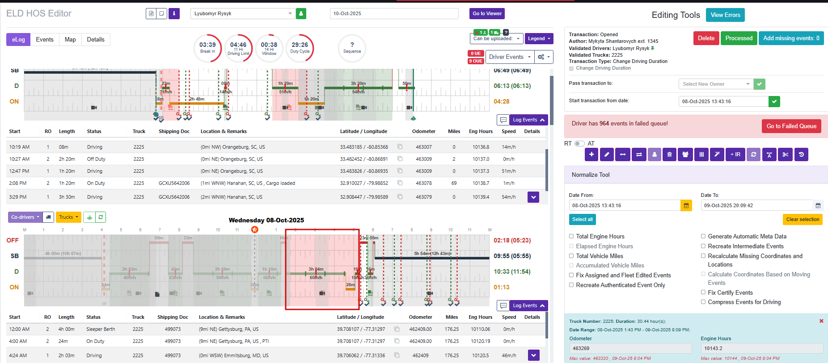The image size is (828, 363).
Task: Click the three vertical bars tool
Action: click(x=701, y=154)
